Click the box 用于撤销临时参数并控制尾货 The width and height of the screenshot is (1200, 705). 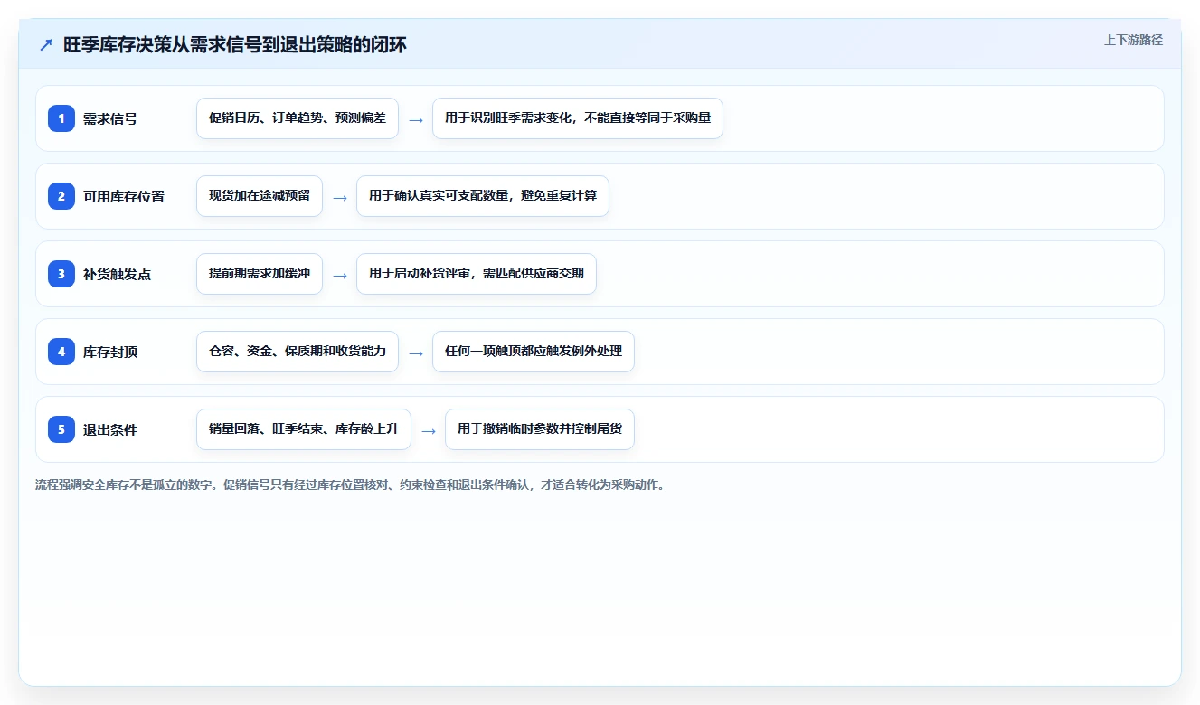(540, 429)
